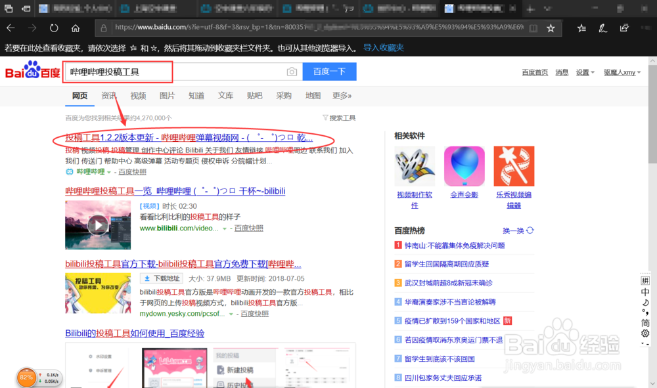The height and width of the screenshot is (388, 657).
Task: Expand arrow next to www.bilibili.com/video source
Action: (225, 228)
